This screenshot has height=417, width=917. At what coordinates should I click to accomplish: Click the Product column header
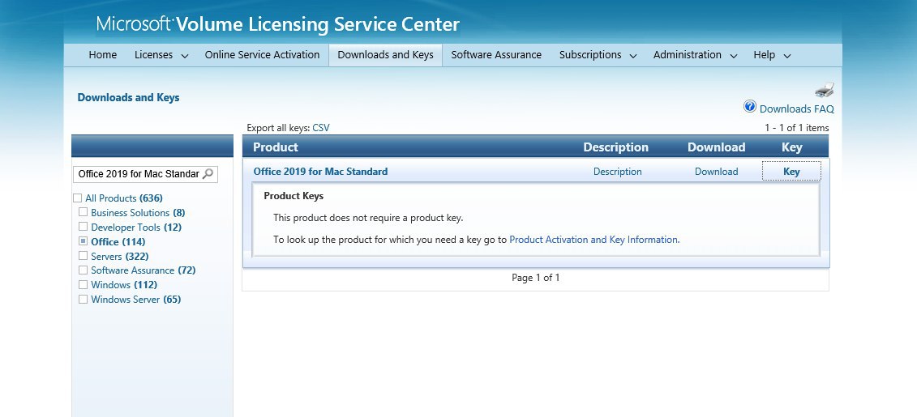(x=276, y=147)
